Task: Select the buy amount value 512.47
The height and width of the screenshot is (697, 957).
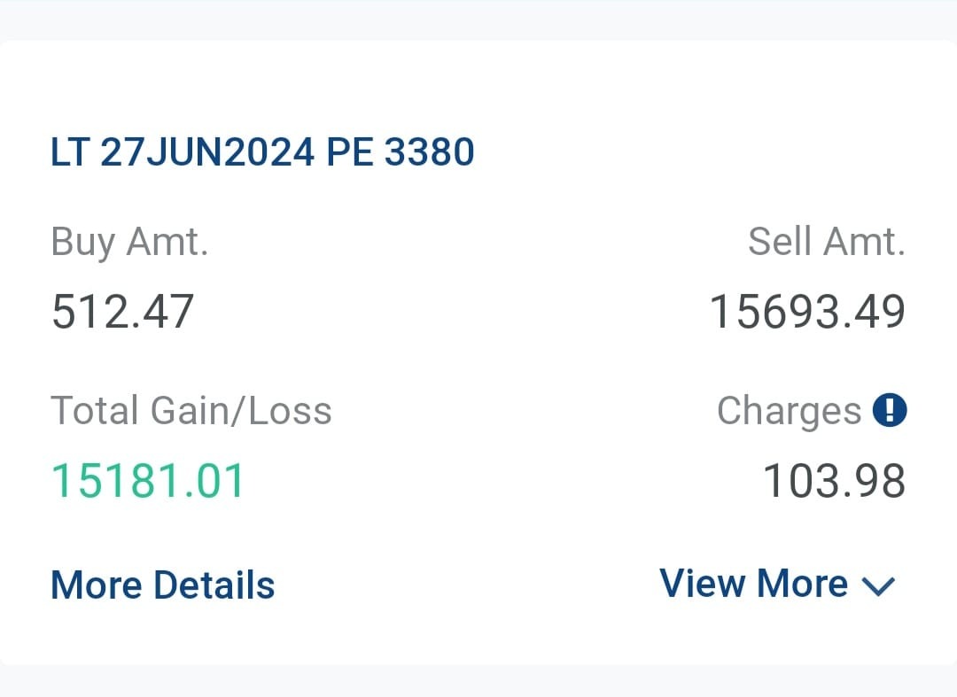Action: (122, 312)
